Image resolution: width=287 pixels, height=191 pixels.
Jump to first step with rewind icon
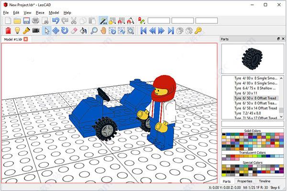[143, 31]
